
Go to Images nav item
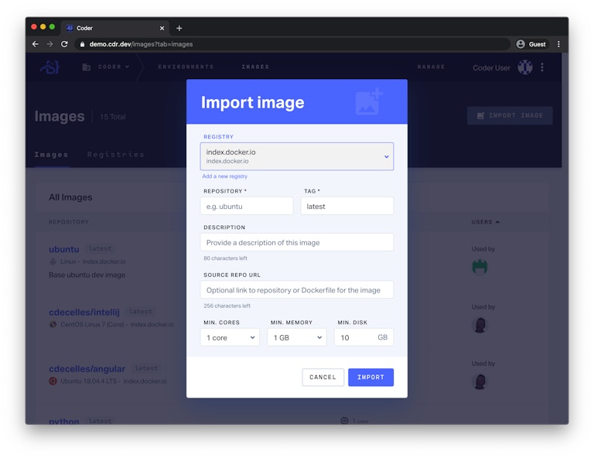255,67
